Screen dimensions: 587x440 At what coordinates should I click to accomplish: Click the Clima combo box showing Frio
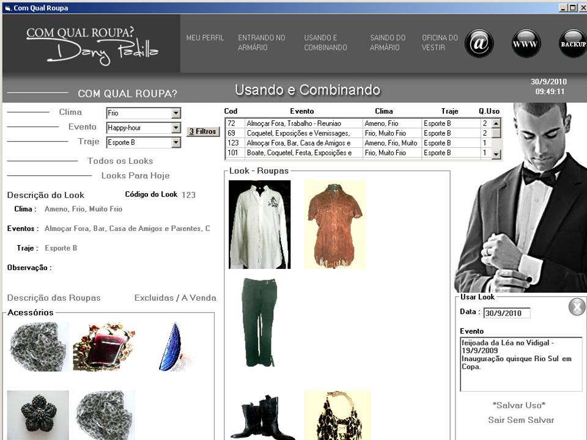(x=144, y=112)
